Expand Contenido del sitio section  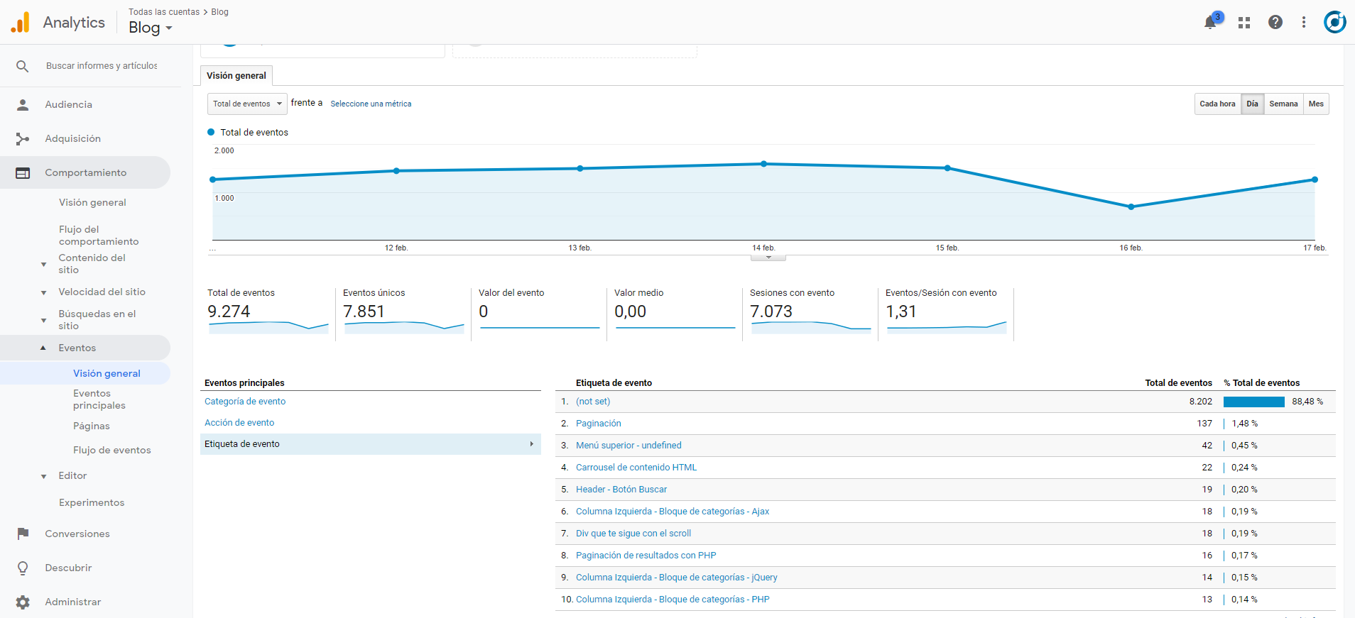pyautogui.click(x=44, y=264)
